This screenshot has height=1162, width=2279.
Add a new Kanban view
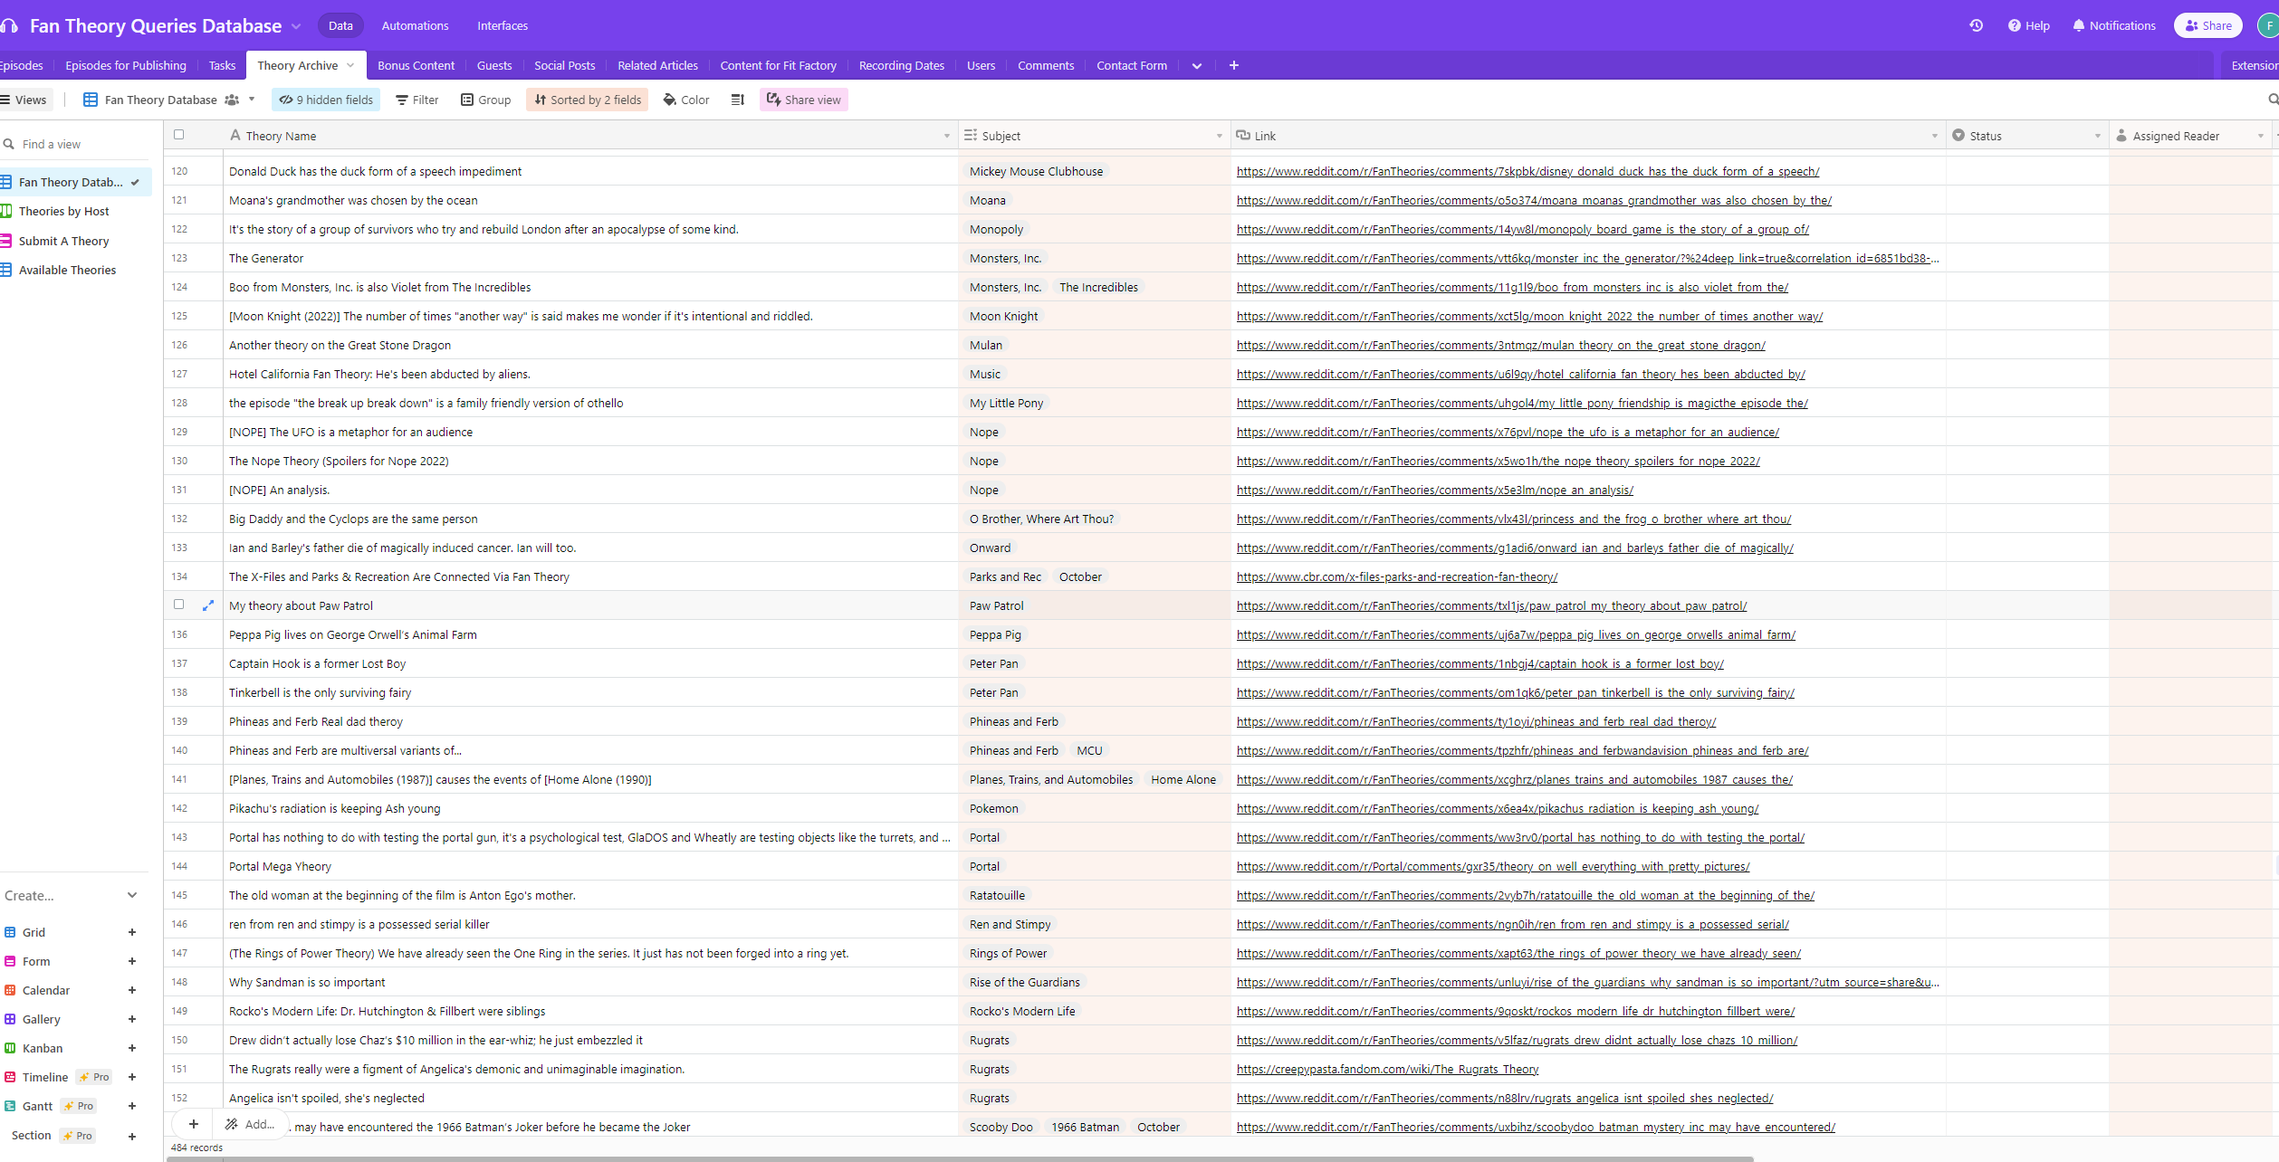point(132,1048)
